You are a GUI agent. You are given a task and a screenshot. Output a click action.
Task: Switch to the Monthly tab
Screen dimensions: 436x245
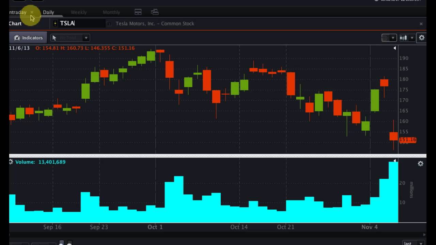[x=111, y=12]
